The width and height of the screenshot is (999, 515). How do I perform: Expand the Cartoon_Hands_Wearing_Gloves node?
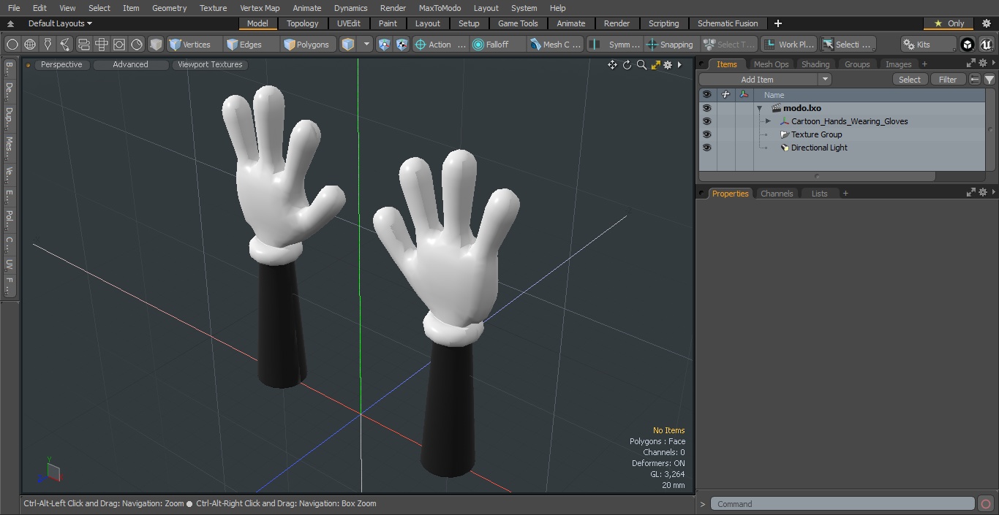click(x=768, y=121)
